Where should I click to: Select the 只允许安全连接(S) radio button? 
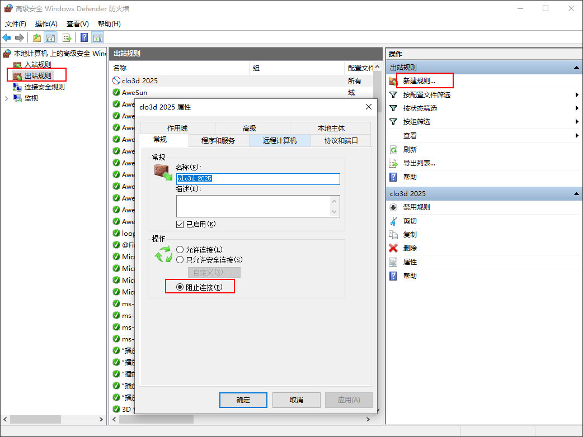pyautogui.click(x=180, y=260)
